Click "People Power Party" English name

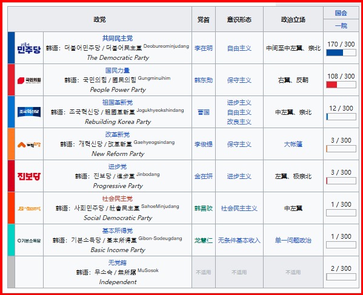(118, 89)
